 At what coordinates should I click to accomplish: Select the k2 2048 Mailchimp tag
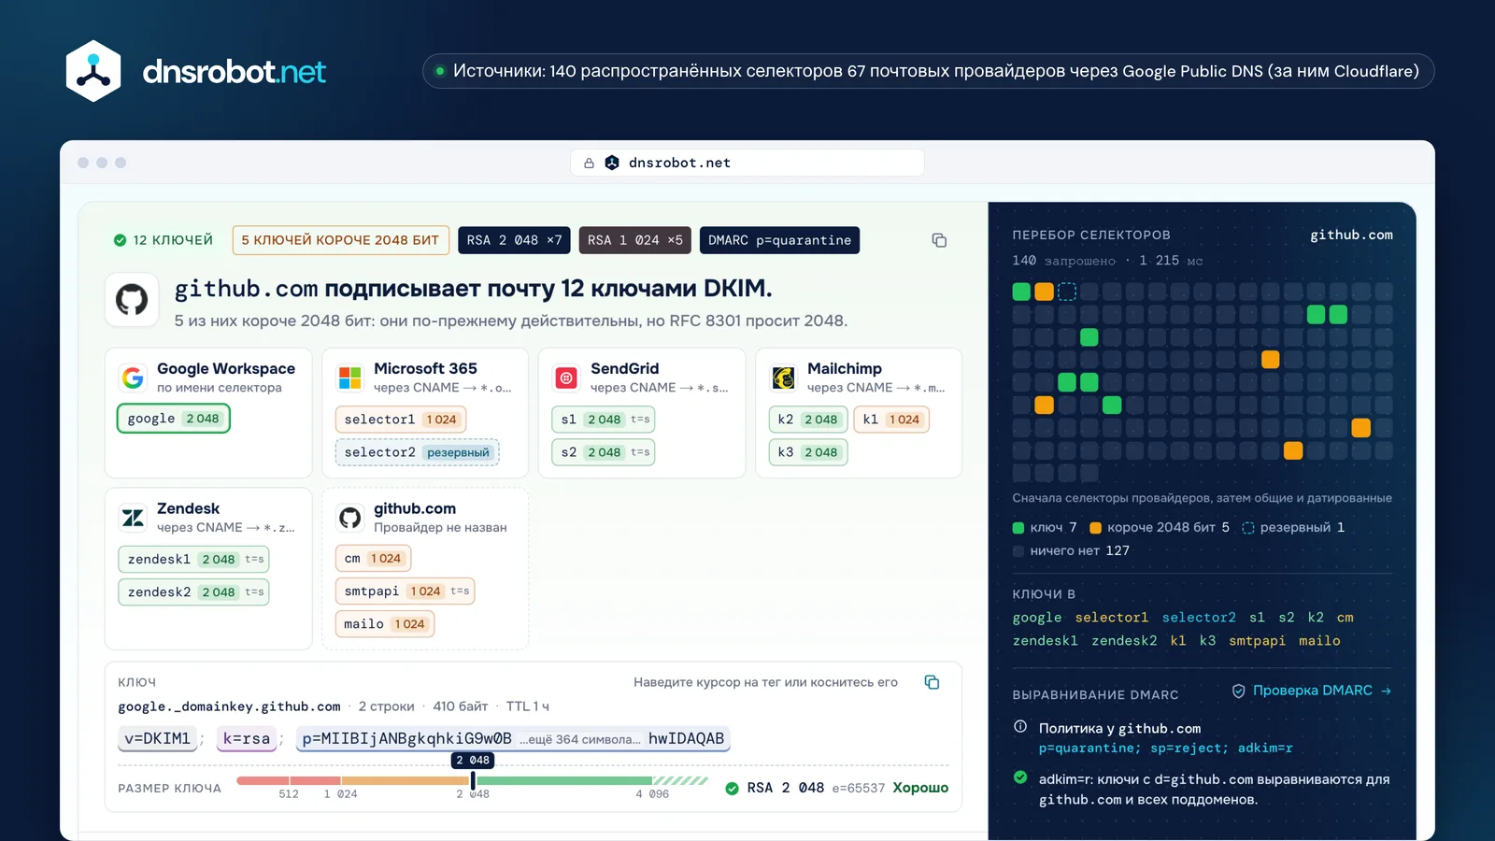coord(807,420)
